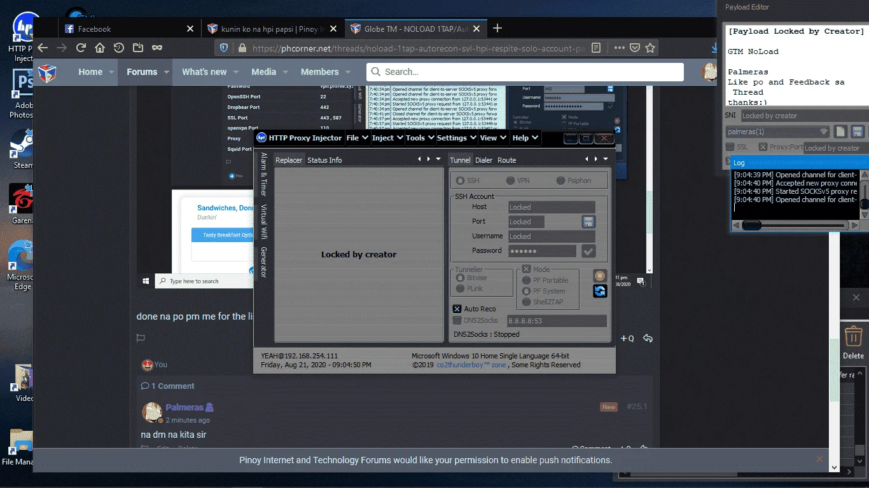Click the DNS2Socks address field 8.8.8.8:53
This screenshot has height=488, width=869.
pyautogui.click(x=557, y=322)
